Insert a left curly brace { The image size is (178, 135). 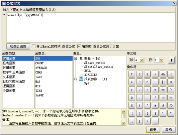(x=132, y=121)
